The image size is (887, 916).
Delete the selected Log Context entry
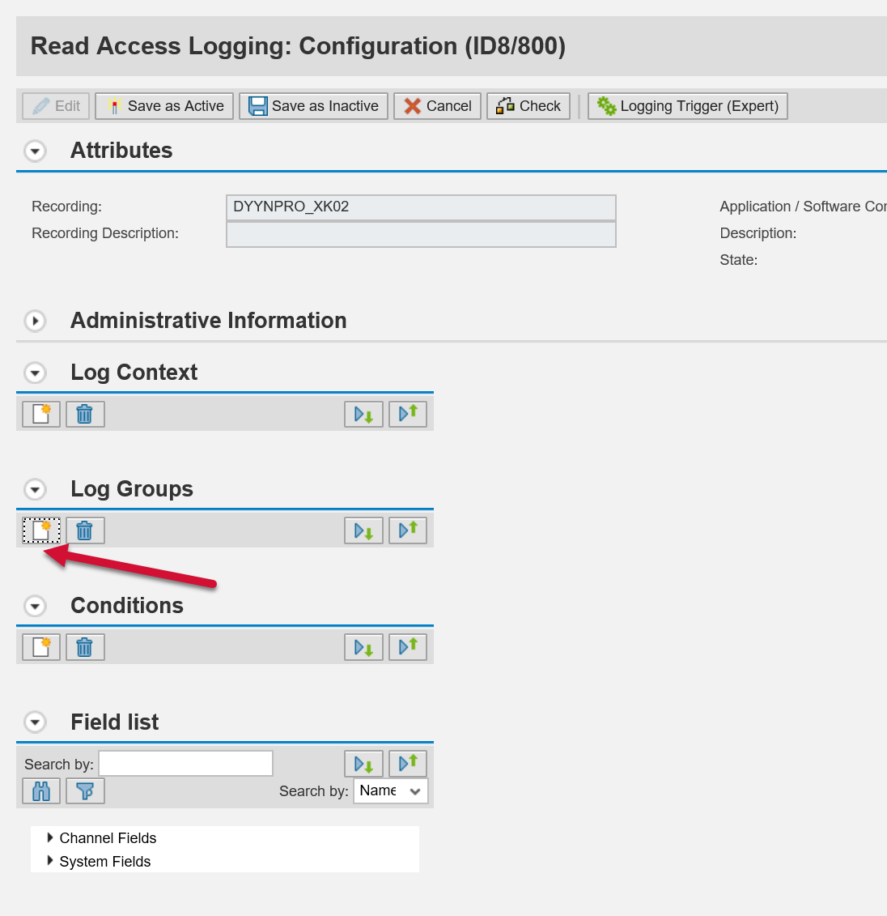point(85,414)
